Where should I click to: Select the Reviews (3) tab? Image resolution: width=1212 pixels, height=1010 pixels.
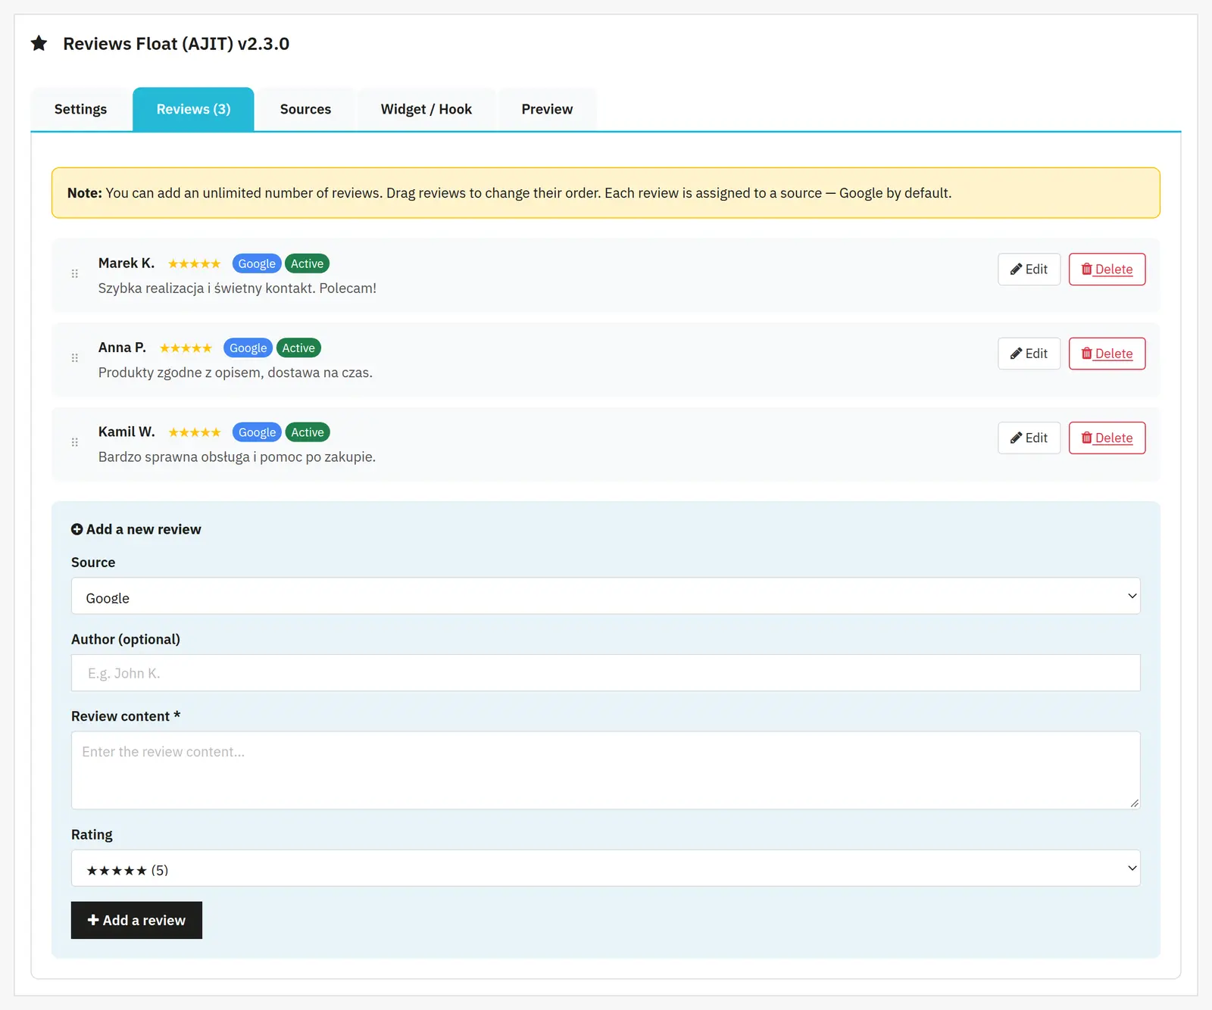click(193, 109)
